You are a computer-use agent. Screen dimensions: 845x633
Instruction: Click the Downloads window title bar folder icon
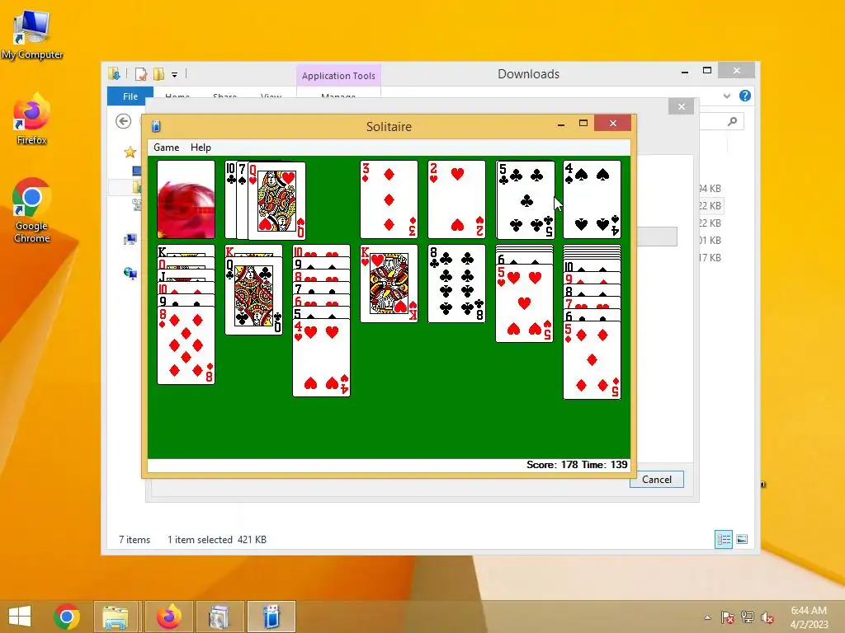click(114, 73)
